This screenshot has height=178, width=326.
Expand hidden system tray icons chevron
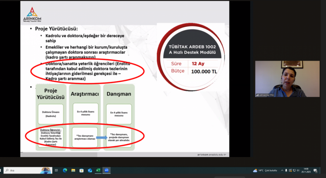coord(282,170)
